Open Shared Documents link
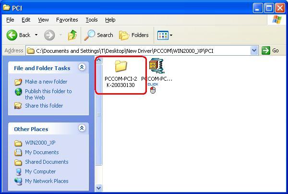 (47, 162)
